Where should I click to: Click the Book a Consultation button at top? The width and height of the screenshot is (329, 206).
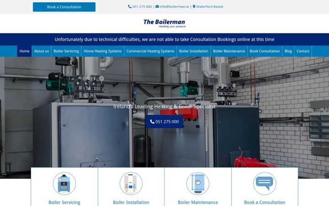coord(64,7)
